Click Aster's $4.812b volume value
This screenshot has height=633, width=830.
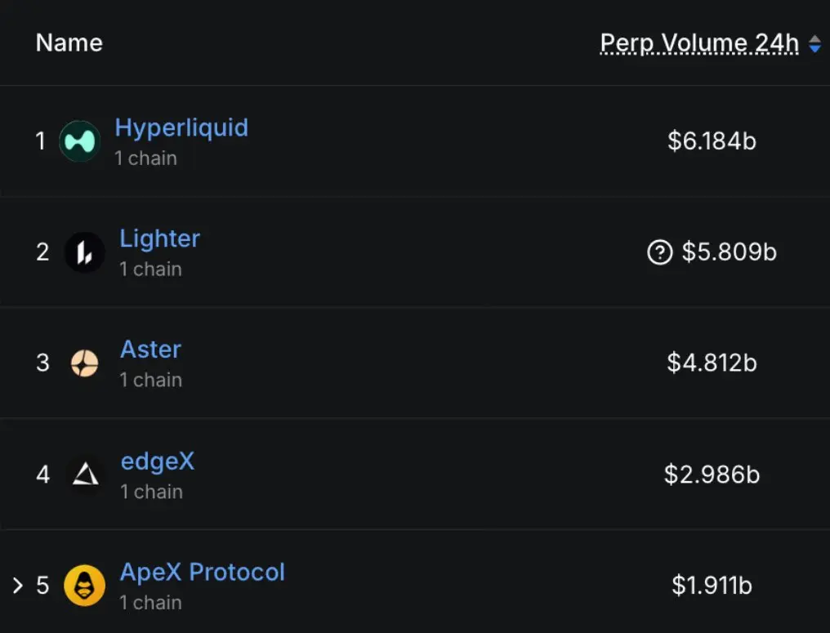(x=712, y=363)
